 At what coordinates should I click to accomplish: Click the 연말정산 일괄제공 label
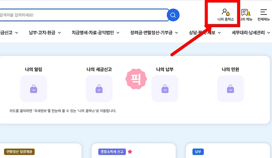tap(19, 152)
